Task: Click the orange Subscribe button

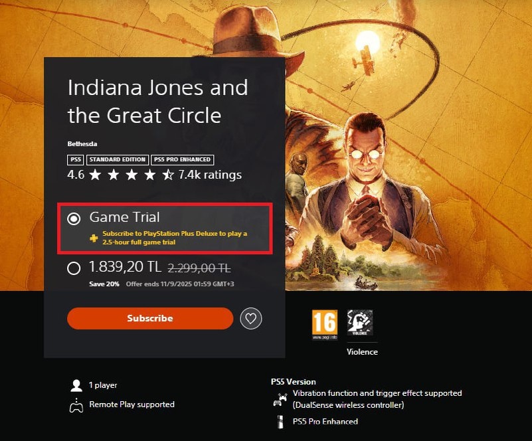Action: pos(150,318)
